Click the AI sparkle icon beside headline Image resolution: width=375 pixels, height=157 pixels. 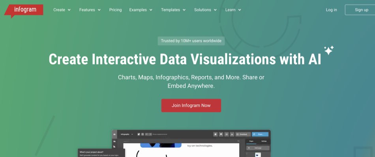[x=328, y=50]
